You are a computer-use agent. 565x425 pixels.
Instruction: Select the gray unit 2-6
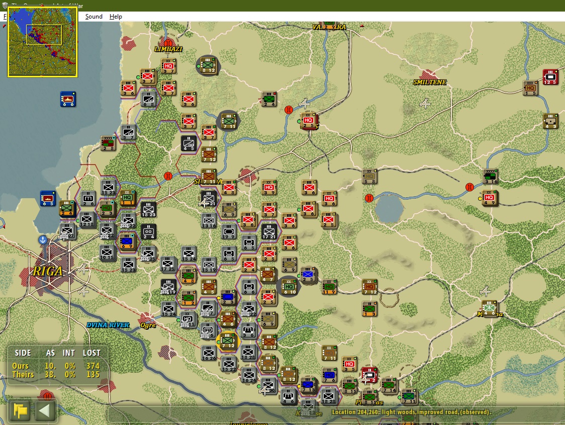tap(88, 198)
